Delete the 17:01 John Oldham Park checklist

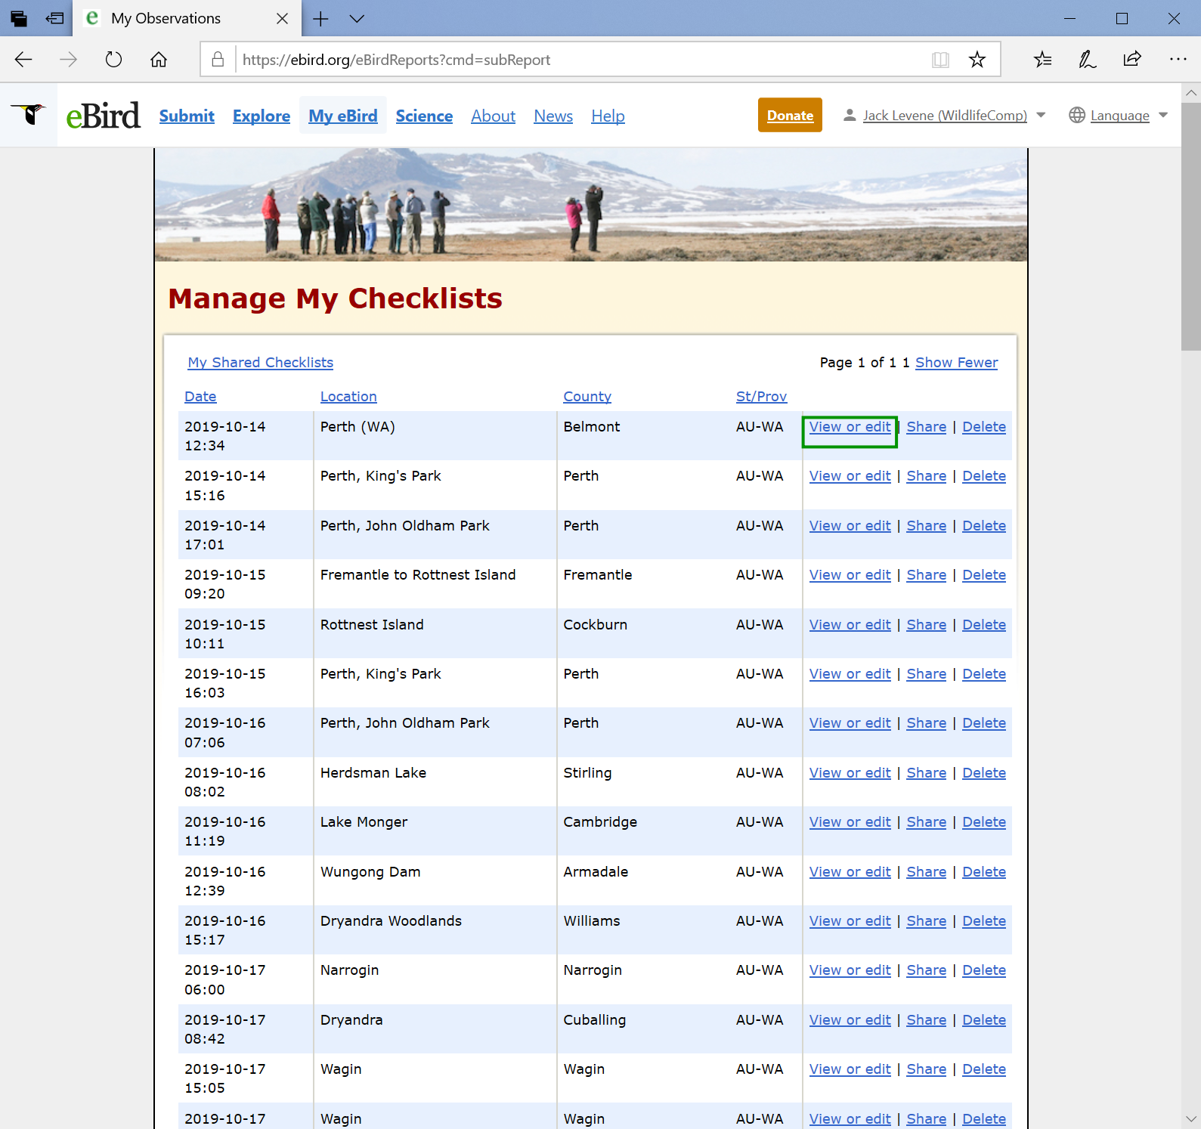[983, 525]
